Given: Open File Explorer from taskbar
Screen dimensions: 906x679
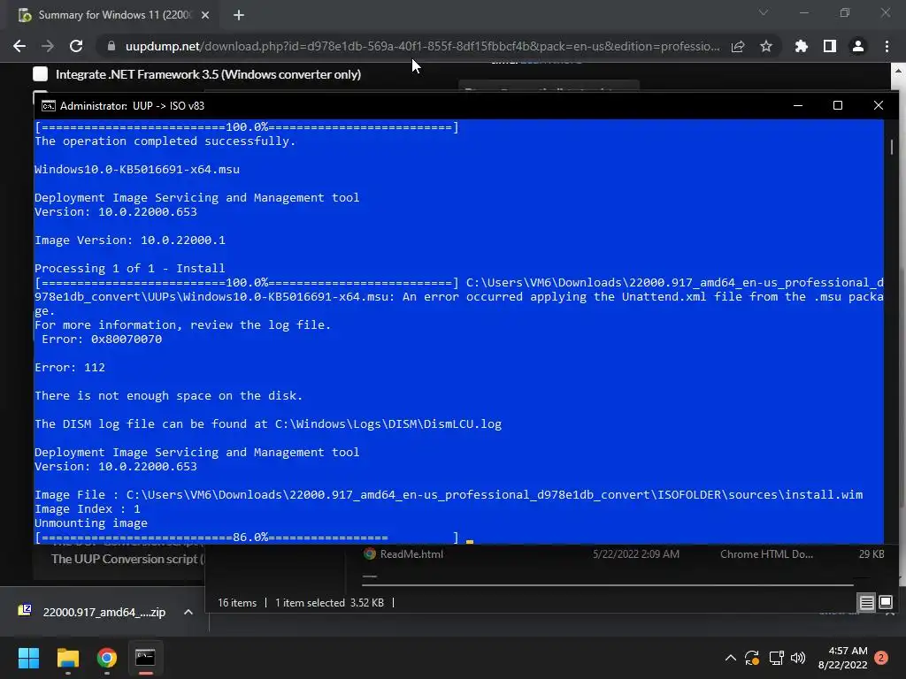Looking at the screenshot, I should tap(67, 658).
